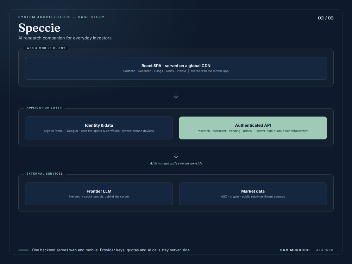Click 'ASX · crypto · public retail-sentiment sources' text
Image resolution: width=352 pixels, height=264 pixels.
point(253,197)
